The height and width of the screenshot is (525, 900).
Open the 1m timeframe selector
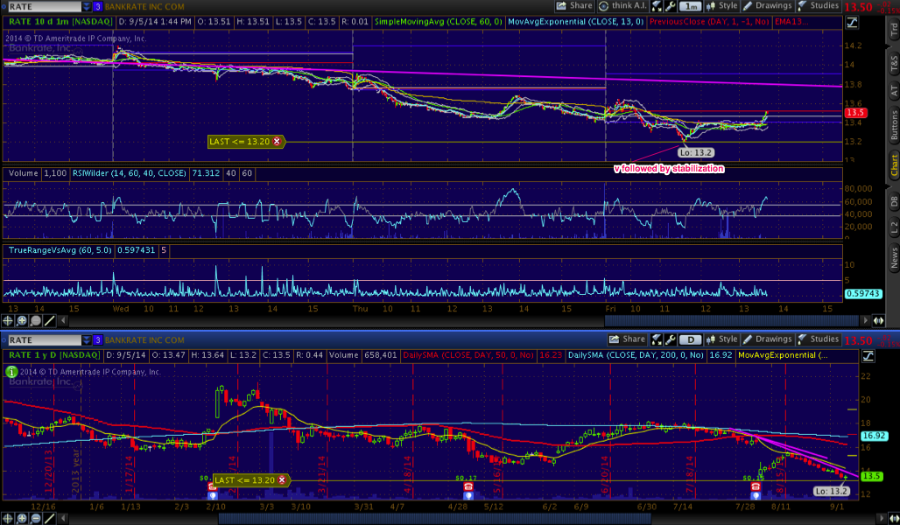tap(690, 6)
